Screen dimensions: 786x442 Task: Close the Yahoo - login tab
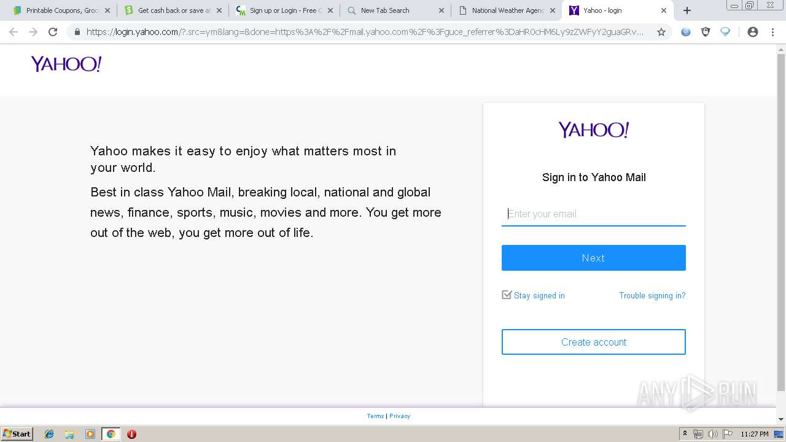pyautogui.click(x=663, y=10)
